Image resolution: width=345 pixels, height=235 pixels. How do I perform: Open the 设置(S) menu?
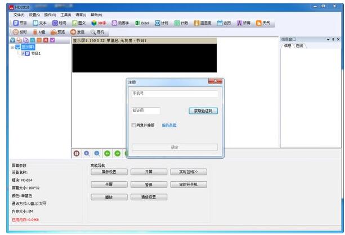pyautogui.click(x=34, y=15)
